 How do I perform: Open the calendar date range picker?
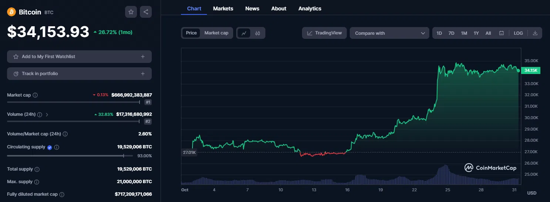coord(502,33)
